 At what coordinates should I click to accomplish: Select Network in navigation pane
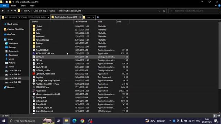click(x=11, y=87)
